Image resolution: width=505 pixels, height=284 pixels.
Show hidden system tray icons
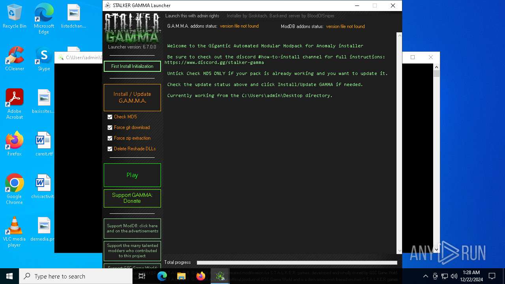(x=425, y=276)
